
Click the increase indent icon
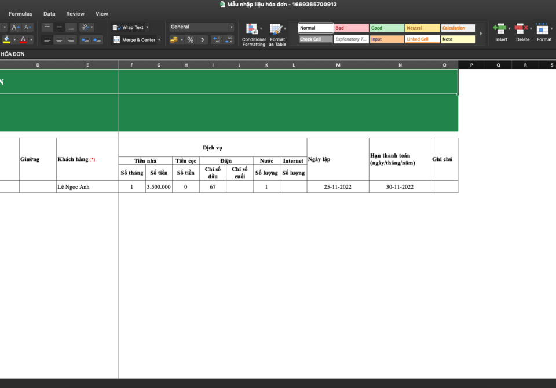point(97,40)
